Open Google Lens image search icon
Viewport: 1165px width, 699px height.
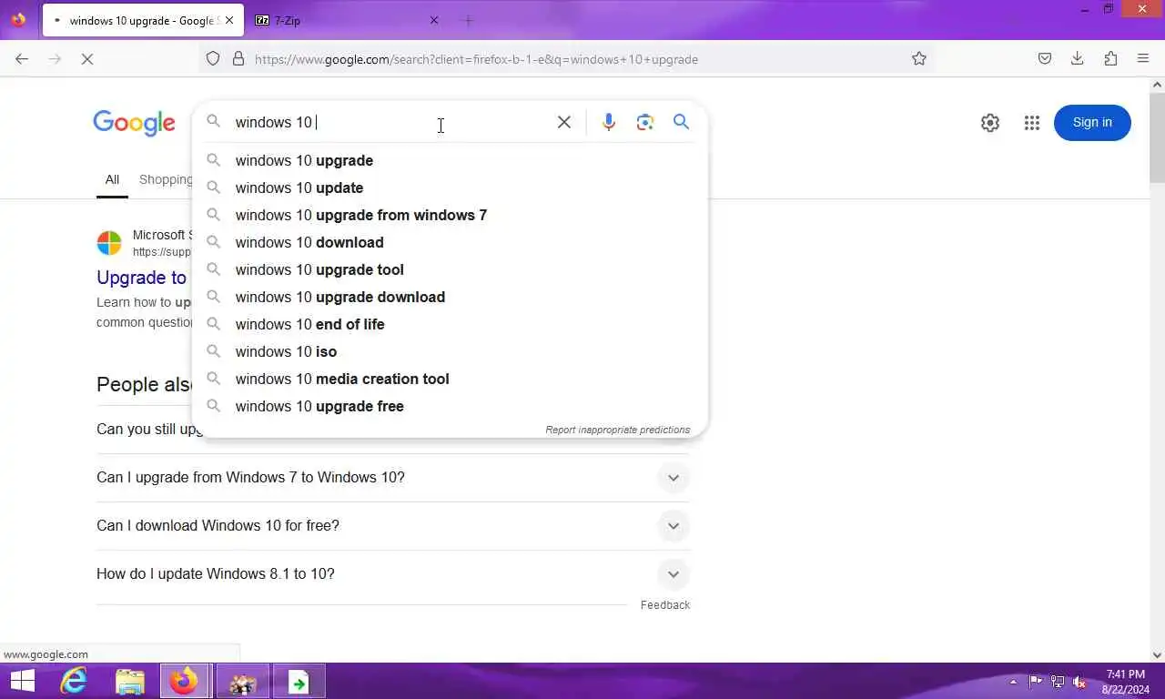(x=645, y=122)
